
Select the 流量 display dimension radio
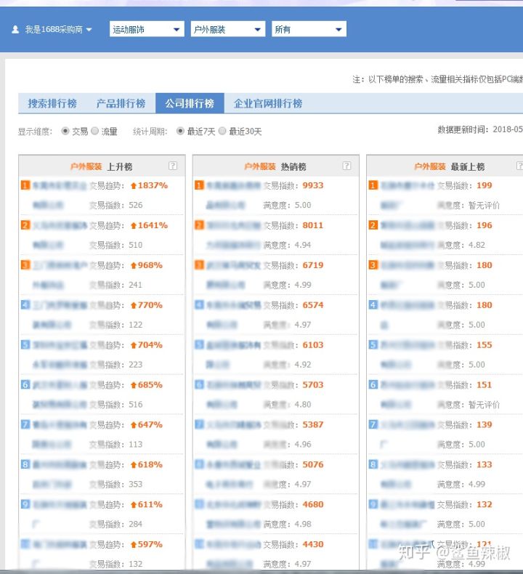click(x=94, y=131)
